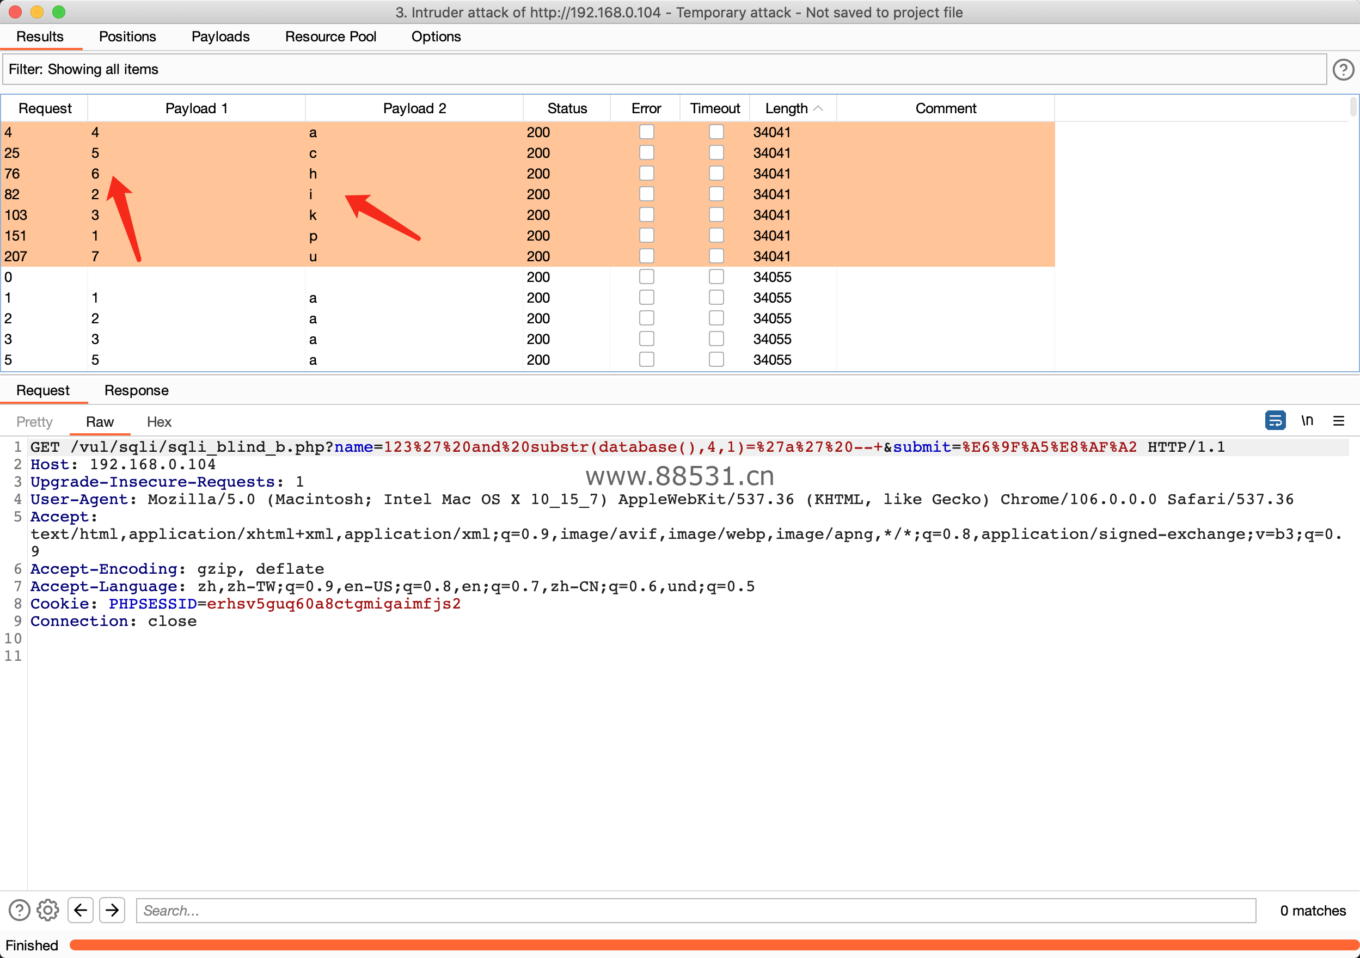
Task: Open search settings gear icon
Action: pos(48,910)
